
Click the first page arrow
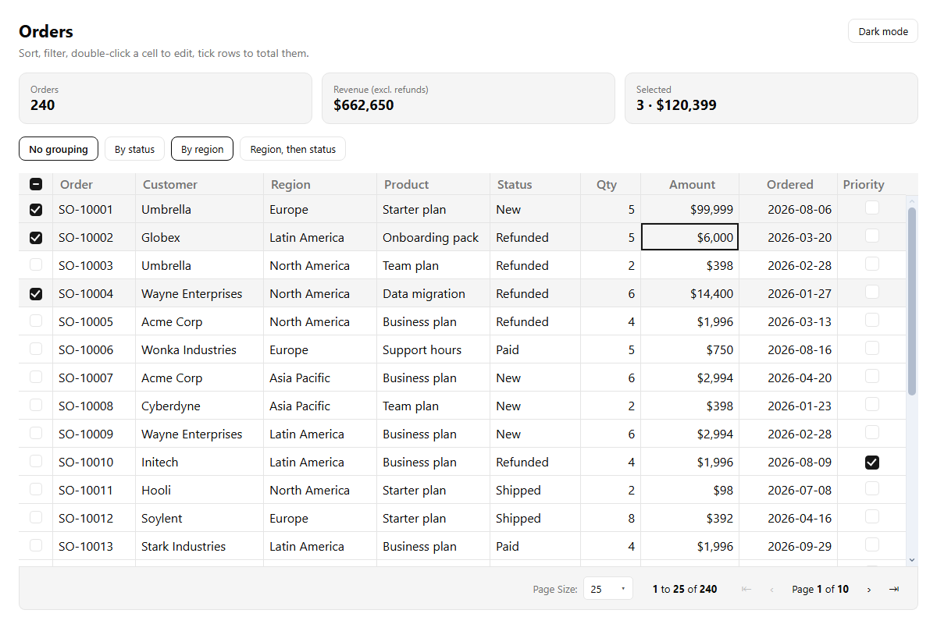[x=746, y=589]
